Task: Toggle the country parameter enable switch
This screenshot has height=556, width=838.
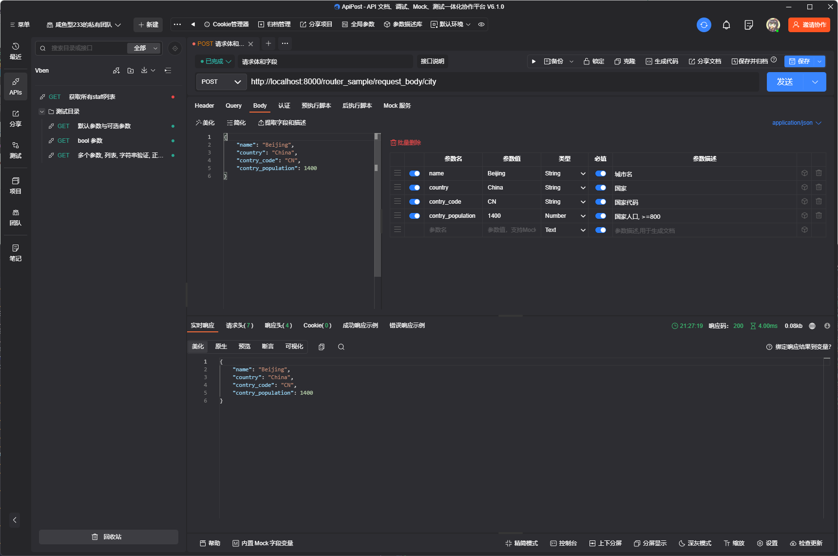Action: tap(415, 188)
